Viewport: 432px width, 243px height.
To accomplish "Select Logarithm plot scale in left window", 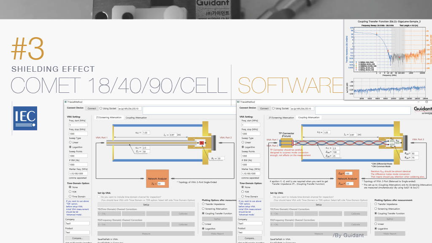I will (x=203, y=229).
